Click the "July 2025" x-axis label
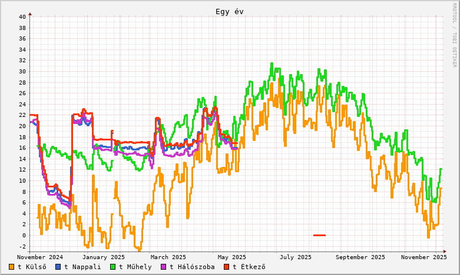This screenshot has width=460, height=275. pos(296,257)
